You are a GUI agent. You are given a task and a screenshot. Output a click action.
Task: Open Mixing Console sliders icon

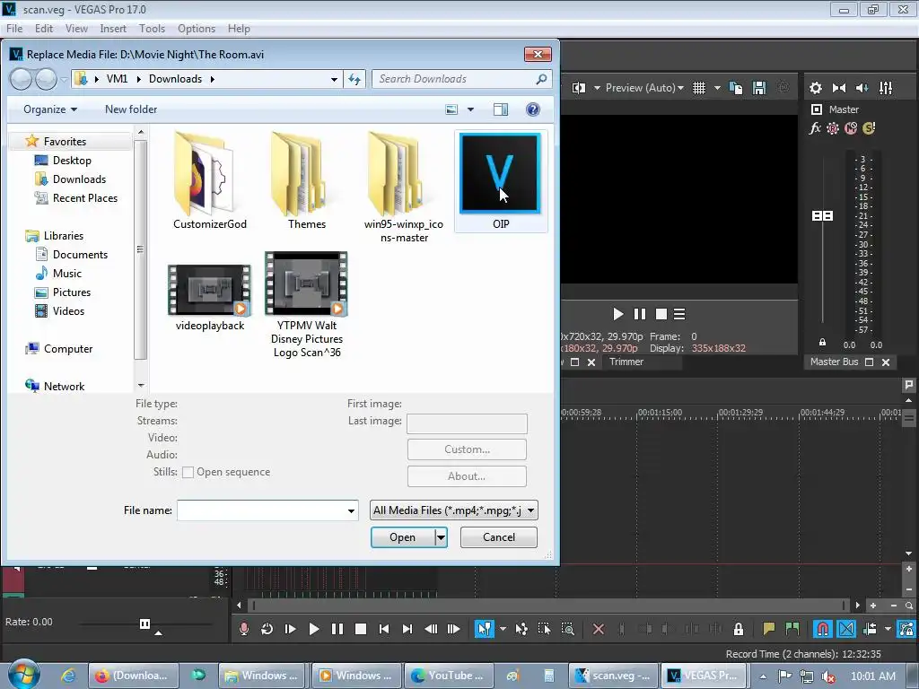886,88
